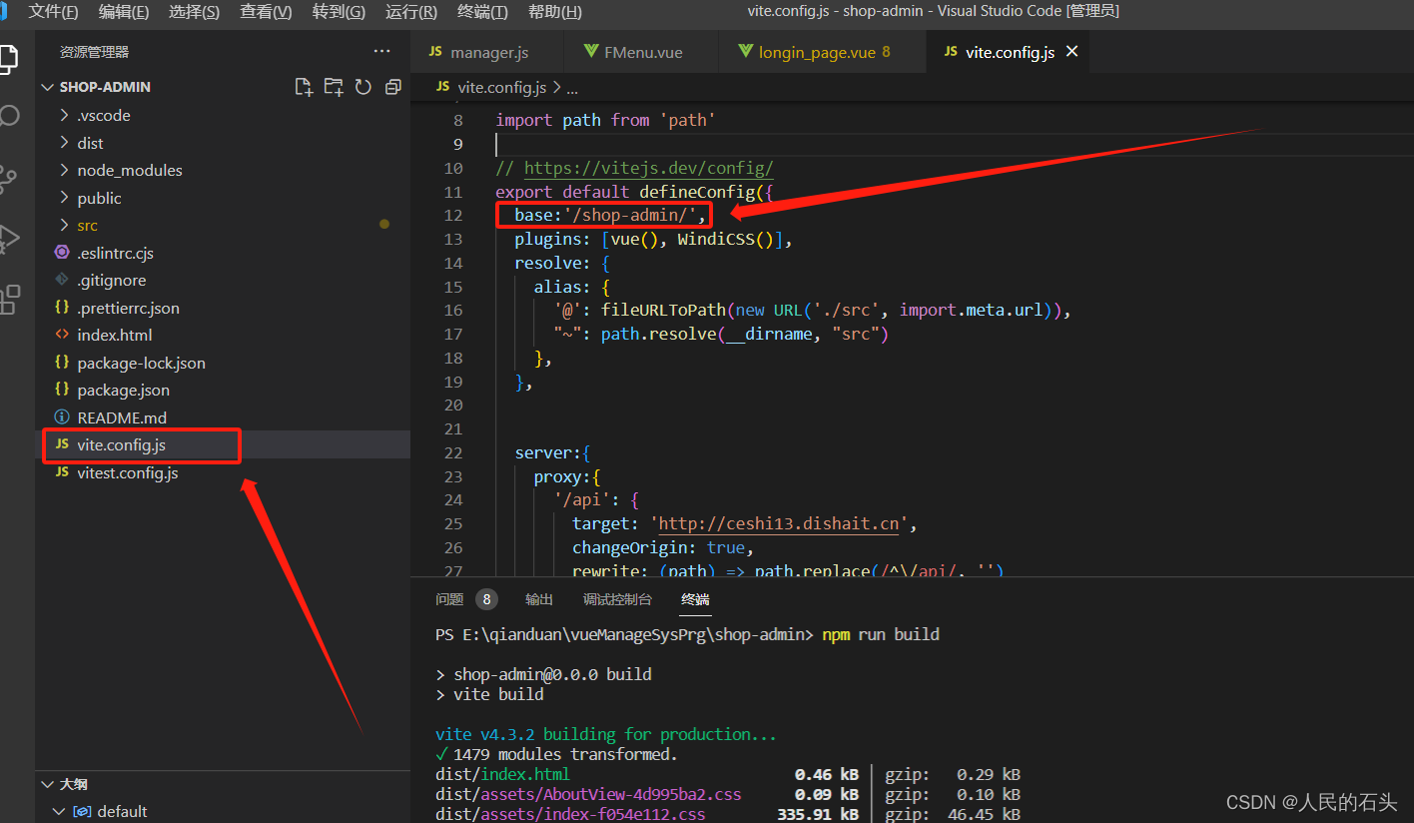Click the New Folder icon in explorer header
The image size is (1414, 823).
334,87
